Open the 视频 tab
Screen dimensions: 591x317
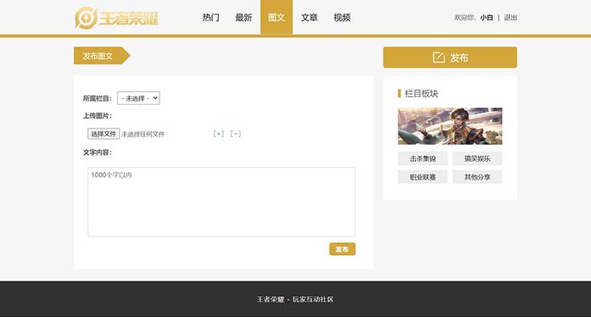[x=342, y=18]
